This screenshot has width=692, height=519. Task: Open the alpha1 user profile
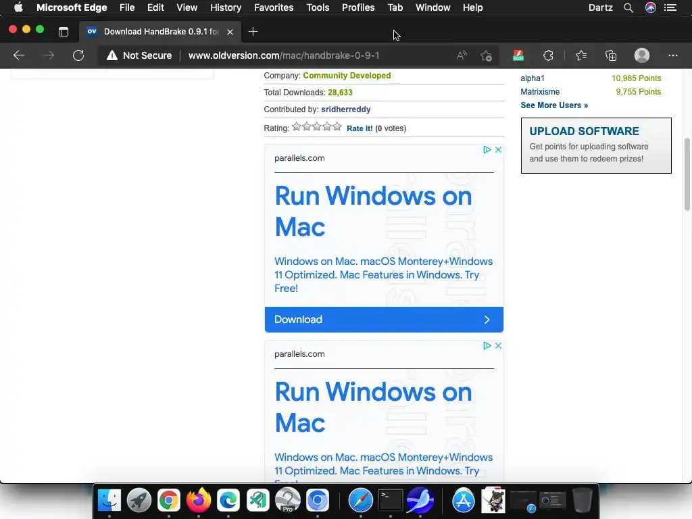point(533,78)
